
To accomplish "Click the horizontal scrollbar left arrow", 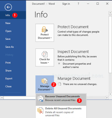I will click(x=2, y=98).
